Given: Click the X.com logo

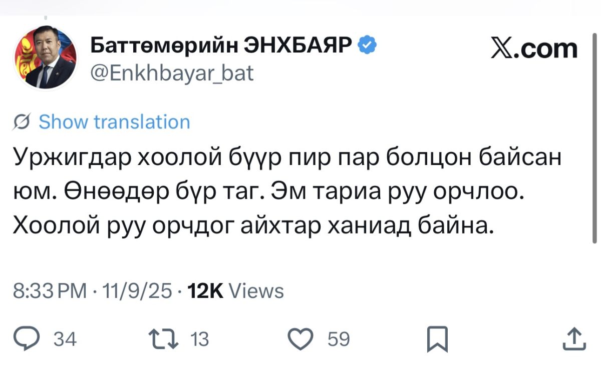Looking at the screenshot, I should (x=533, y=49).
